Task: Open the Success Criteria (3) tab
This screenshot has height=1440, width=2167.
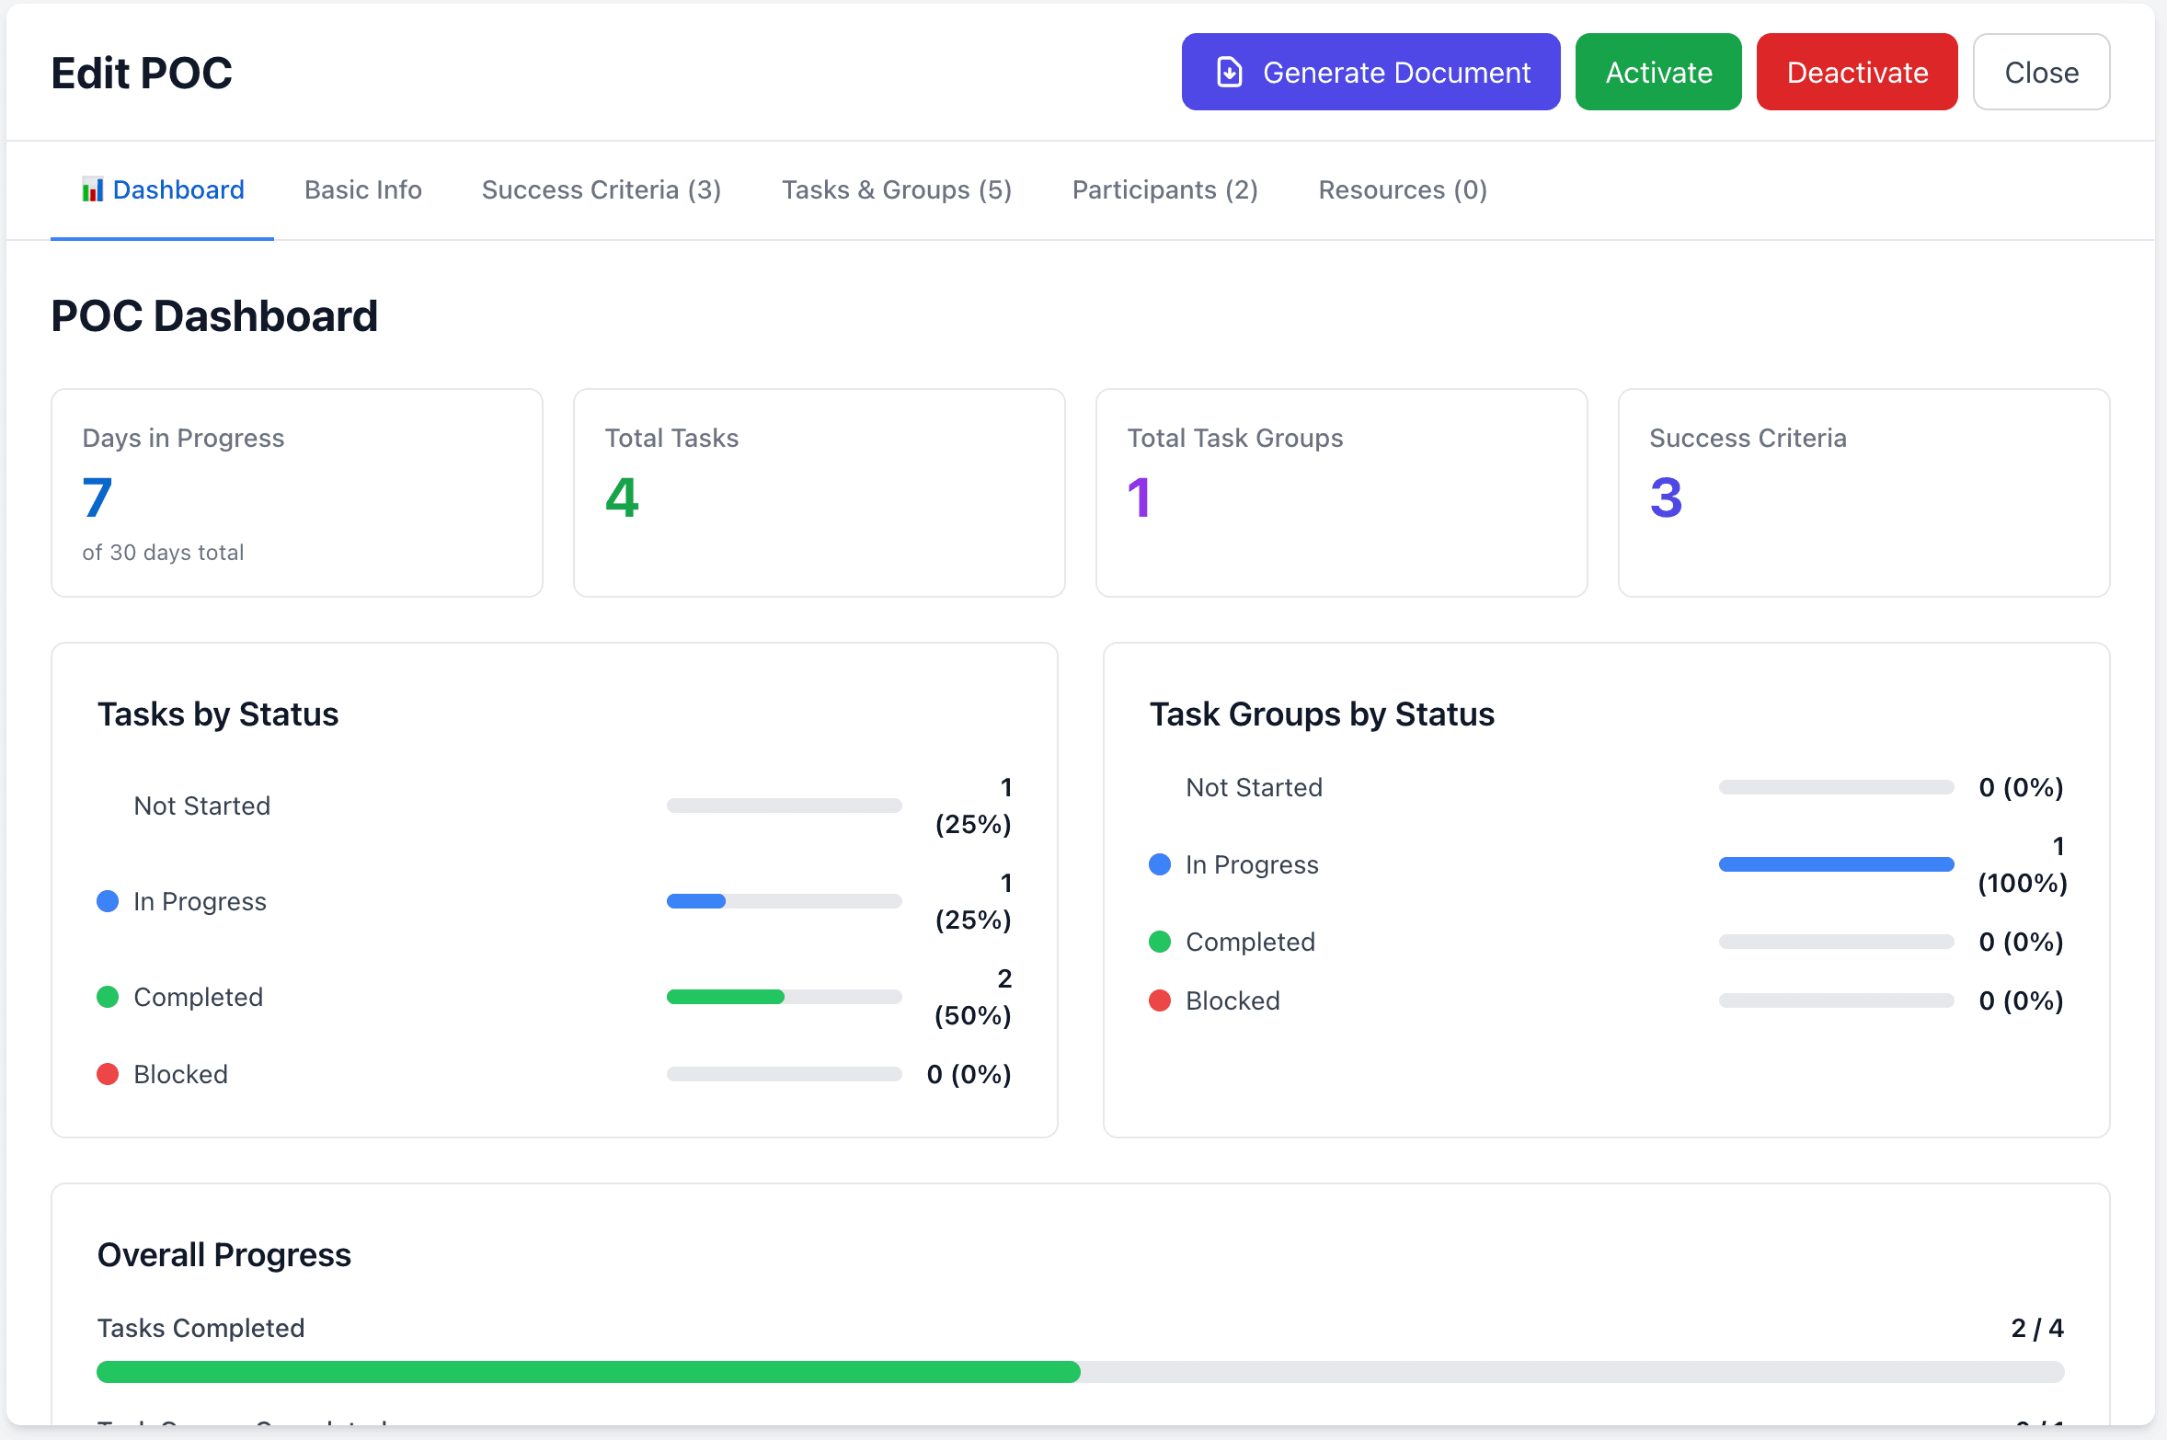Action: click(x=601, y=189)
